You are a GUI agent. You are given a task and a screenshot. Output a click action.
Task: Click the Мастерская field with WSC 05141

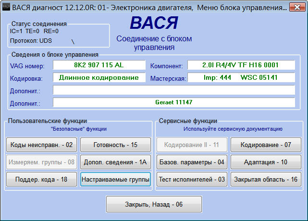pos(241,77)
